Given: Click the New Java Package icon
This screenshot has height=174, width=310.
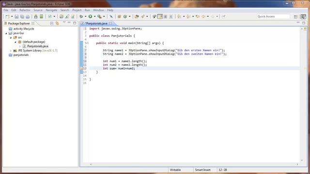Looking at the screenshot, I should 119,16.
